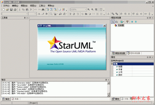The height and width of the screenshot is (105, 155).
Task: Open the alignment toolbar overflow arrow at far right
Action: (152, 15)
